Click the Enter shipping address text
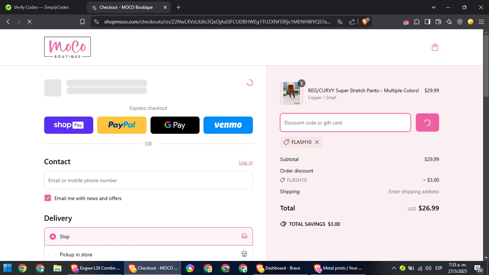The height and width of the screenshot is (275, 489). (x=414, y=191)
